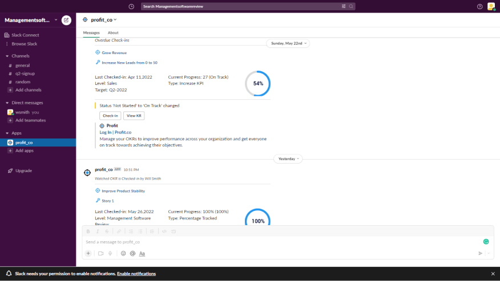The image size is (500, 281).
Task: Open the history clock icon
Action: pyautogui.click(x=131, y=6)
